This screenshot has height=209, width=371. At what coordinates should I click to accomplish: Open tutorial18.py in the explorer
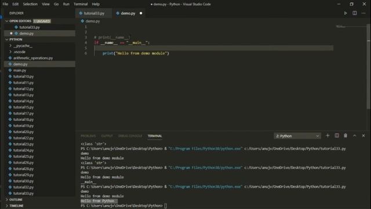coord(23,120)
